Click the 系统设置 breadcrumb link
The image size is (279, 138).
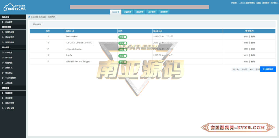click(x=42, y=17)
